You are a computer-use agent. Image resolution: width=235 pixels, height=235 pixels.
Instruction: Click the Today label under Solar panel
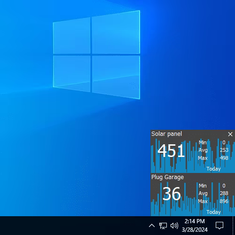213,169
